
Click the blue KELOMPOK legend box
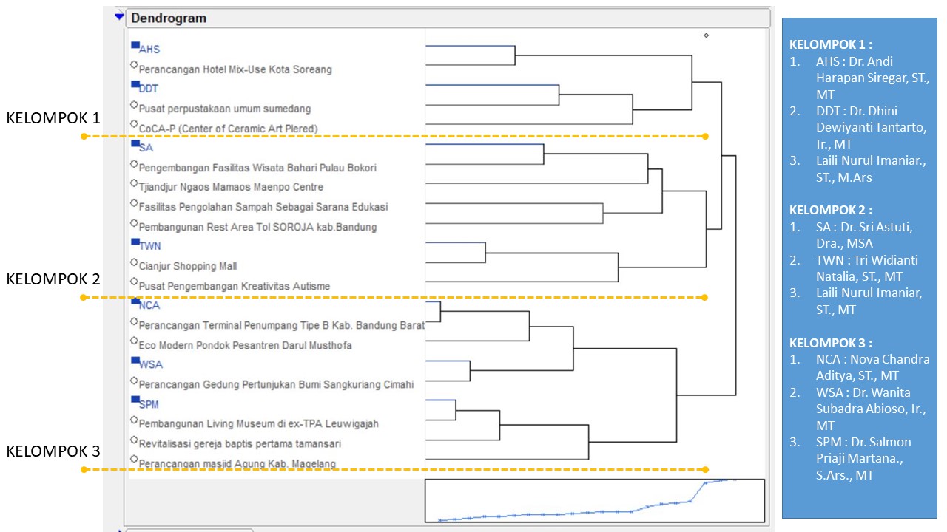pyautogui.click(x=858, y=266)
